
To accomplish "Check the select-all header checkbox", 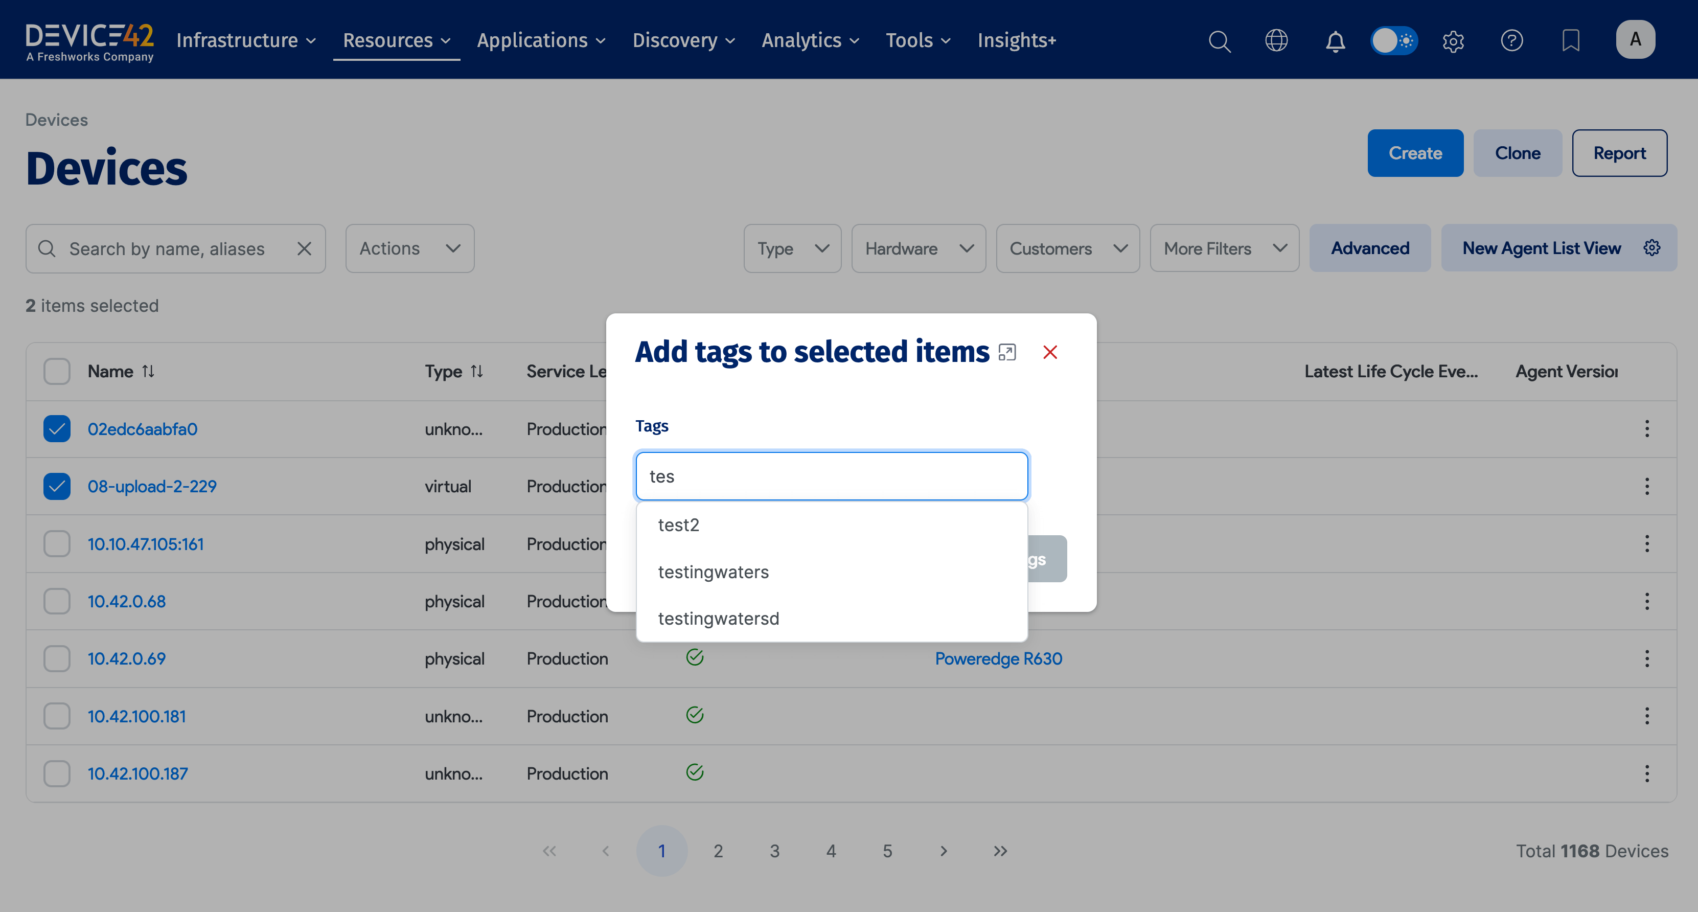I will click(x=57, y=371).
